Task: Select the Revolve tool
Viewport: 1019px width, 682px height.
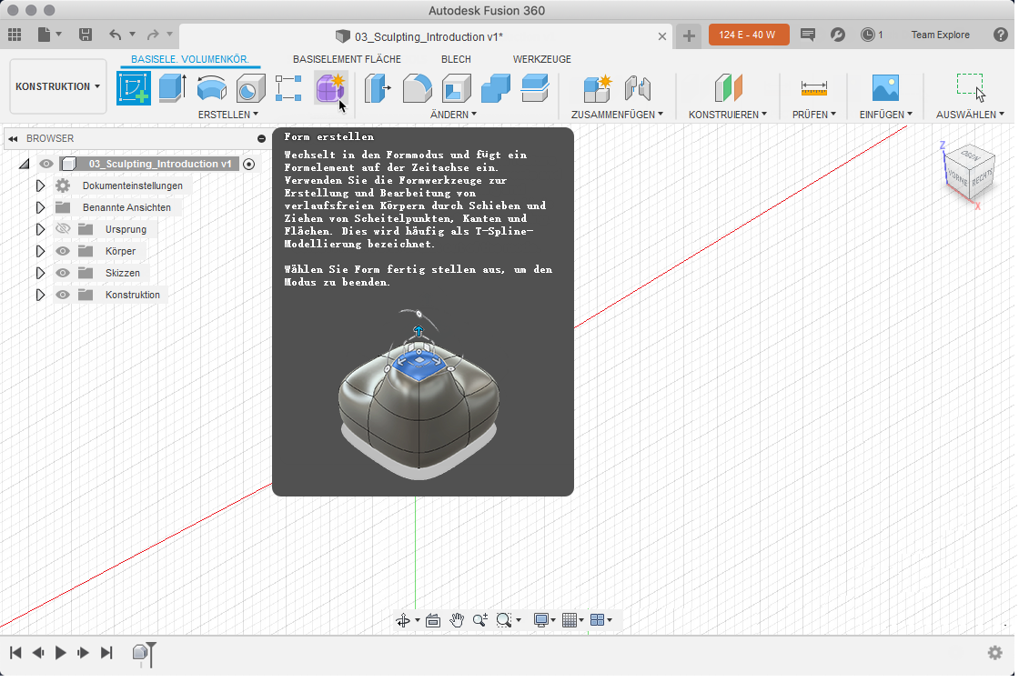Action: [x=212, y=88]
